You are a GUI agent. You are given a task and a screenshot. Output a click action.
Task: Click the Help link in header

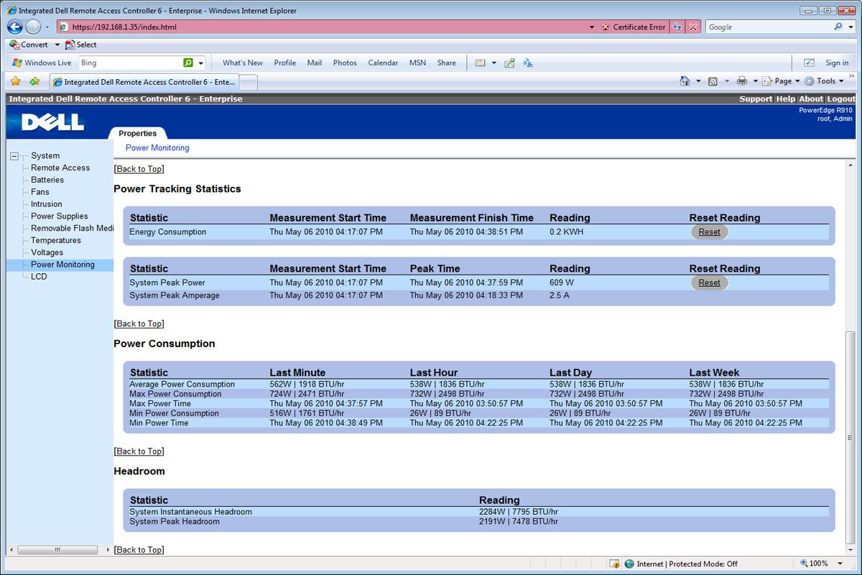click(785, 99)
